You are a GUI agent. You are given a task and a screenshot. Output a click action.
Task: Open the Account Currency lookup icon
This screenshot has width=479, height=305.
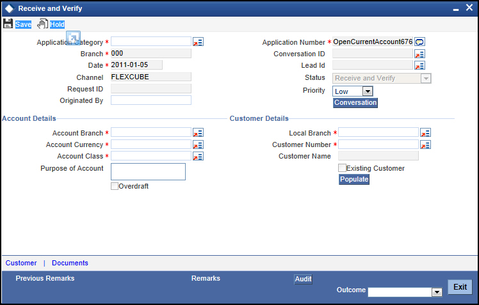198,145
